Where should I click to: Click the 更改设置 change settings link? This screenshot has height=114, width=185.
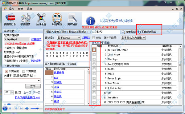click(36, 61)
